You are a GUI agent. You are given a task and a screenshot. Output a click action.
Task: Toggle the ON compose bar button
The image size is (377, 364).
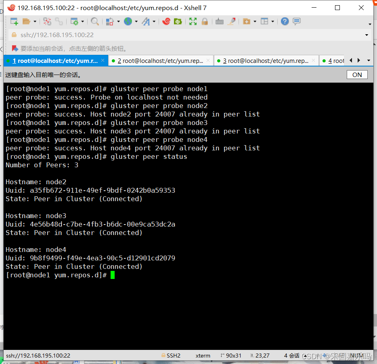357,75
